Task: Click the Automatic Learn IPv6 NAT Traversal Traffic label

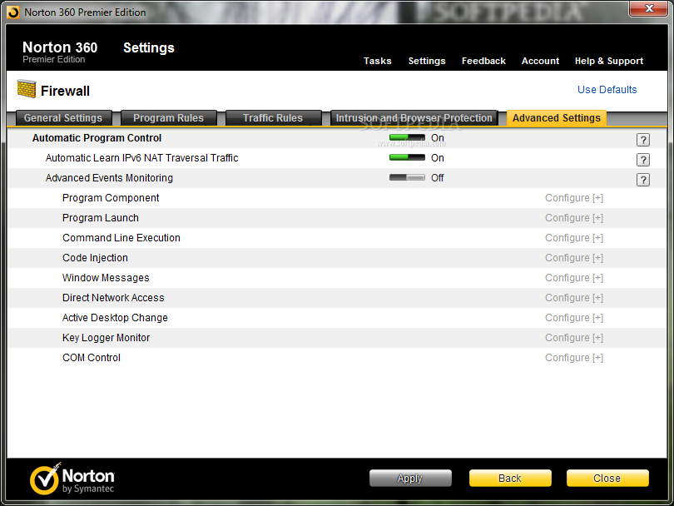Action: click(141, 158)
